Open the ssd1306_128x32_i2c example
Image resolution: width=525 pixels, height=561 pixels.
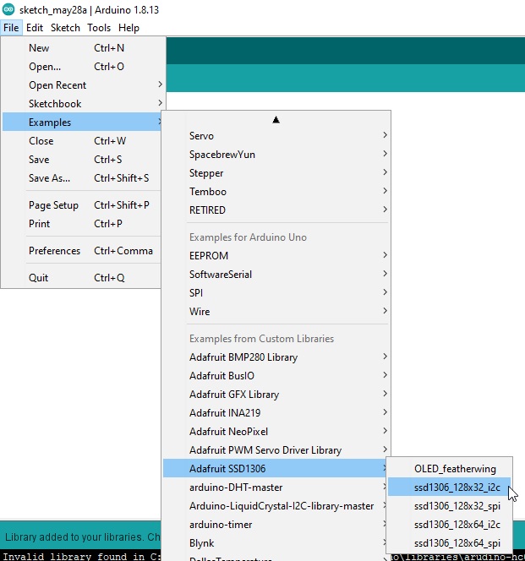pyautogui.click(x=450, y=487)
